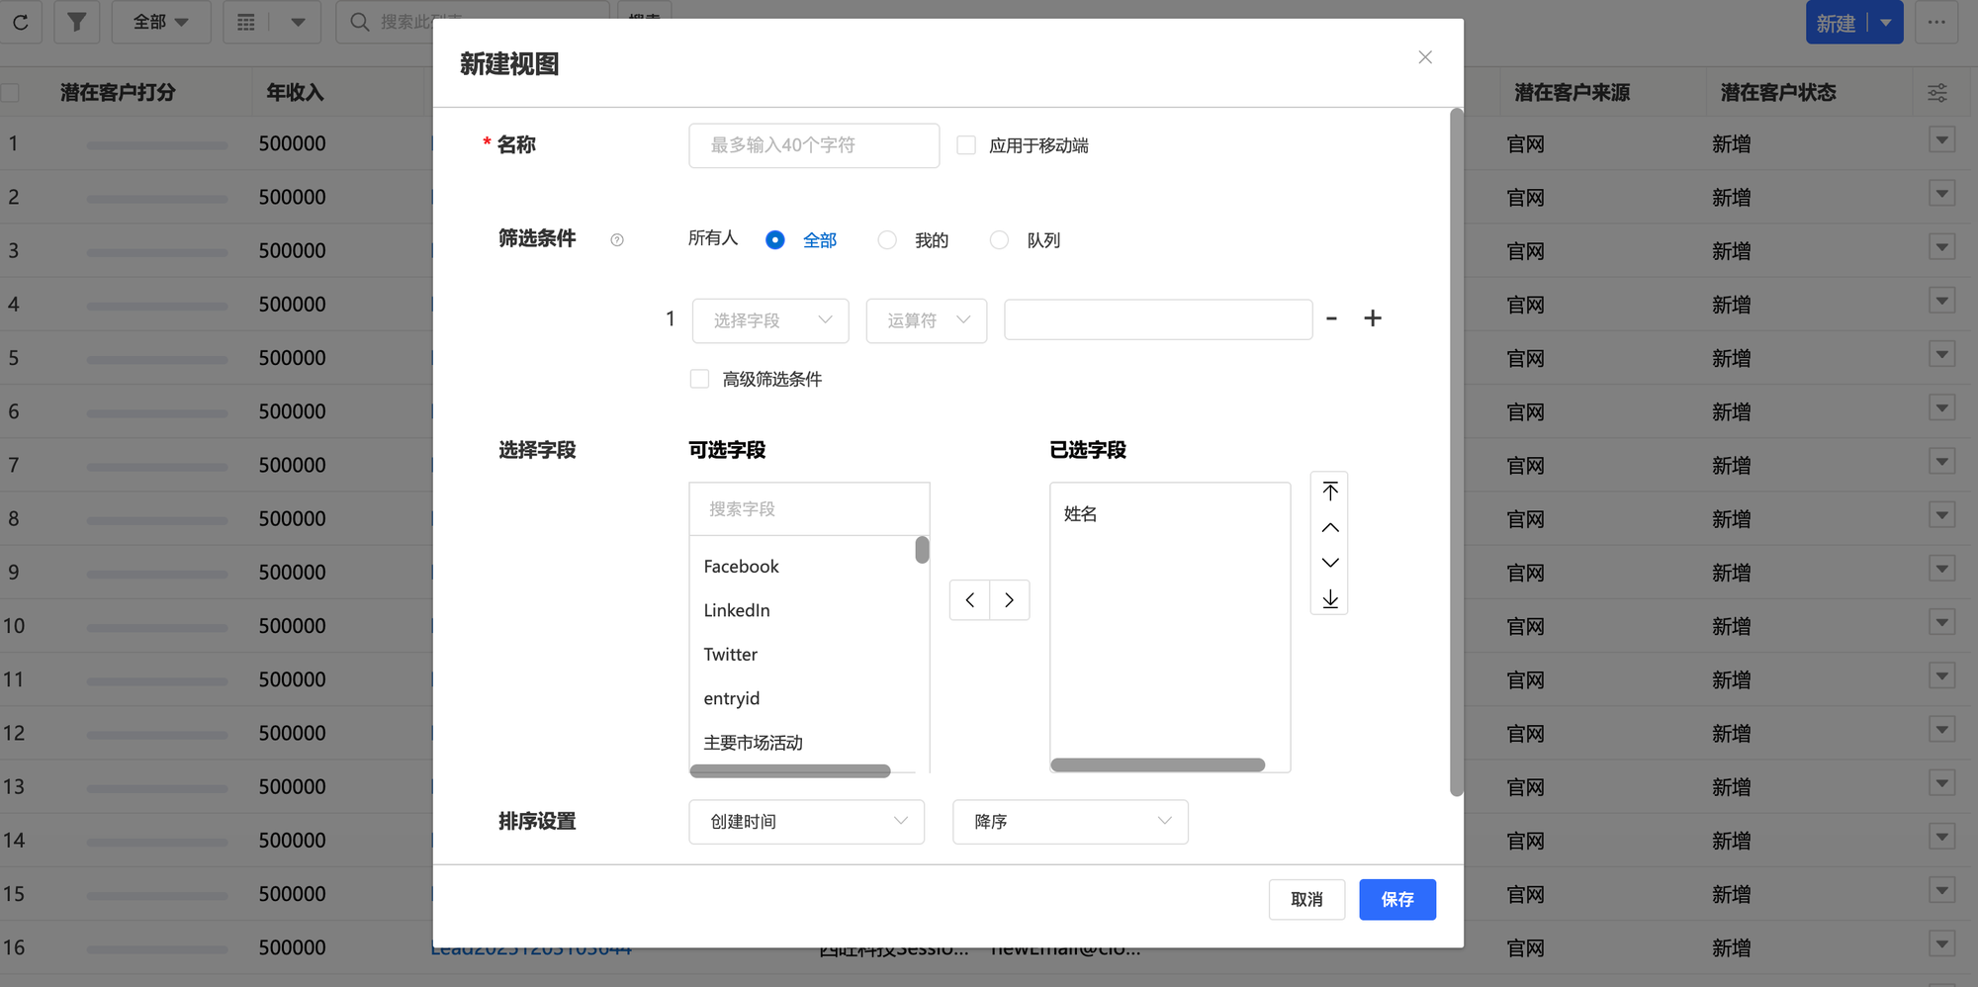1978x987 pixels.
Task: Tick the 高级筛选条件 checkbox
Action: [700, 379]
